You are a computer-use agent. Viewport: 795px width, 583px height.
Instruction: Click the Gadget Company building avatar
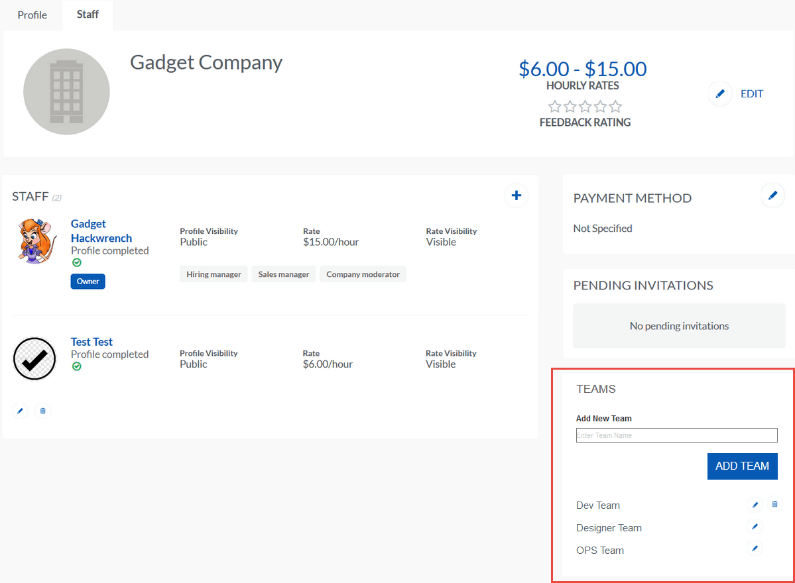pyautogui.click(x=66, y=91)
